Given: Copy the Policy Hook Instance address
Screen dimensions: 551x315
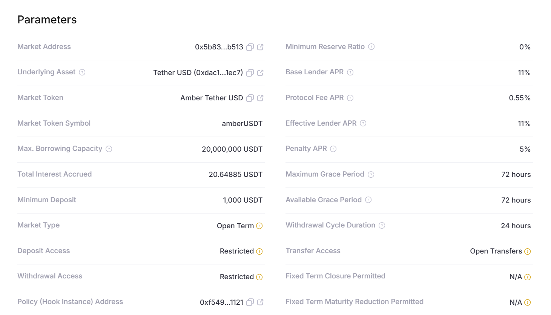Looking at the screenshot, I should [x=250, y=302].
